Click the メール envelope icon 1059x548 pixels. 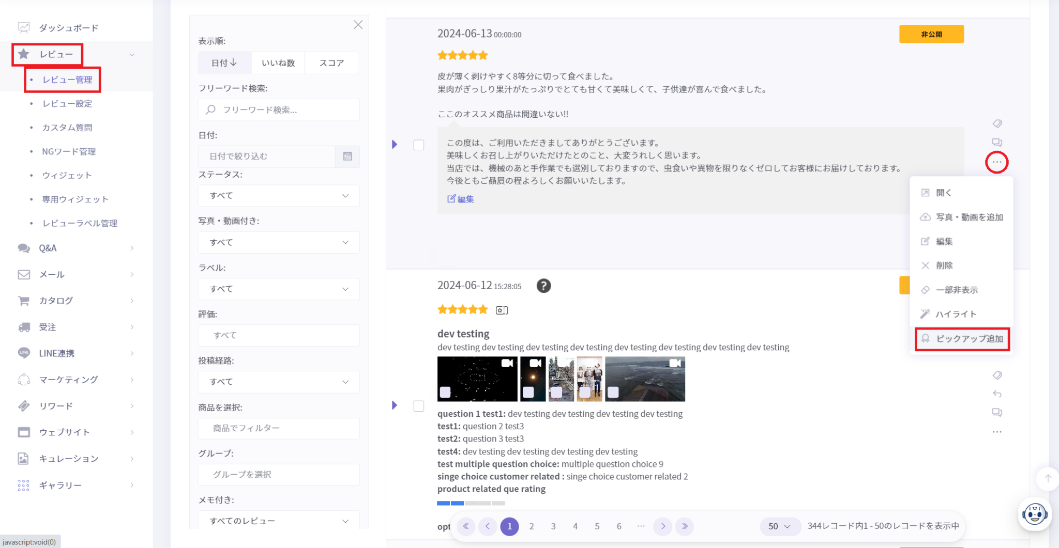(24, 274)
